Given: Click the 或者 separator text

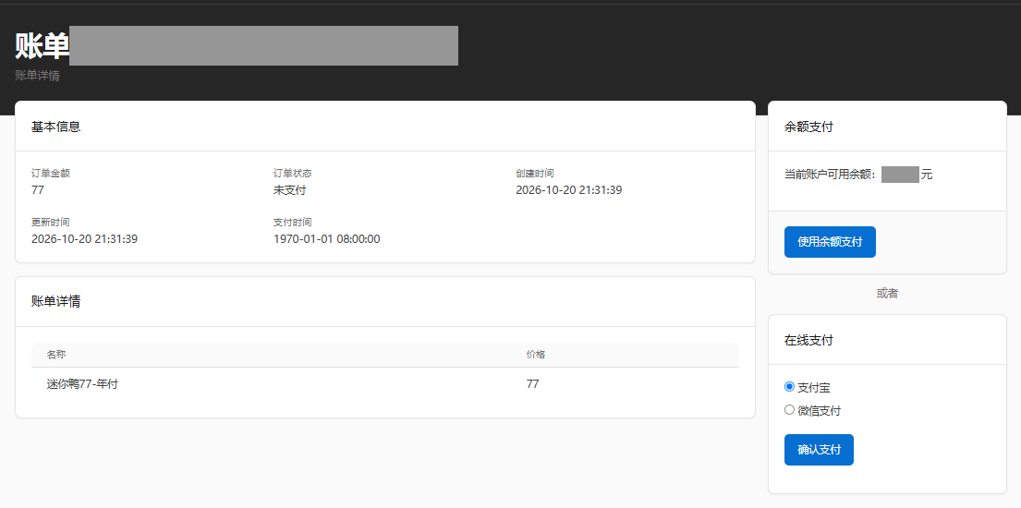Looking at the screenshot, I should click(x=888, y=294).
